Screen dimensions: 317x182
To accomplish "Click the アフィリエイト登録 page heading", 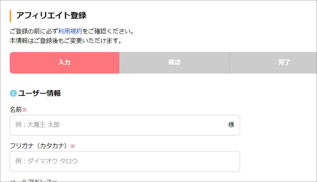I will [x=51, y=16].
